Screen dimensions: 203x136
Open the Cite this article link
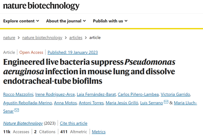tap(74, 123)
